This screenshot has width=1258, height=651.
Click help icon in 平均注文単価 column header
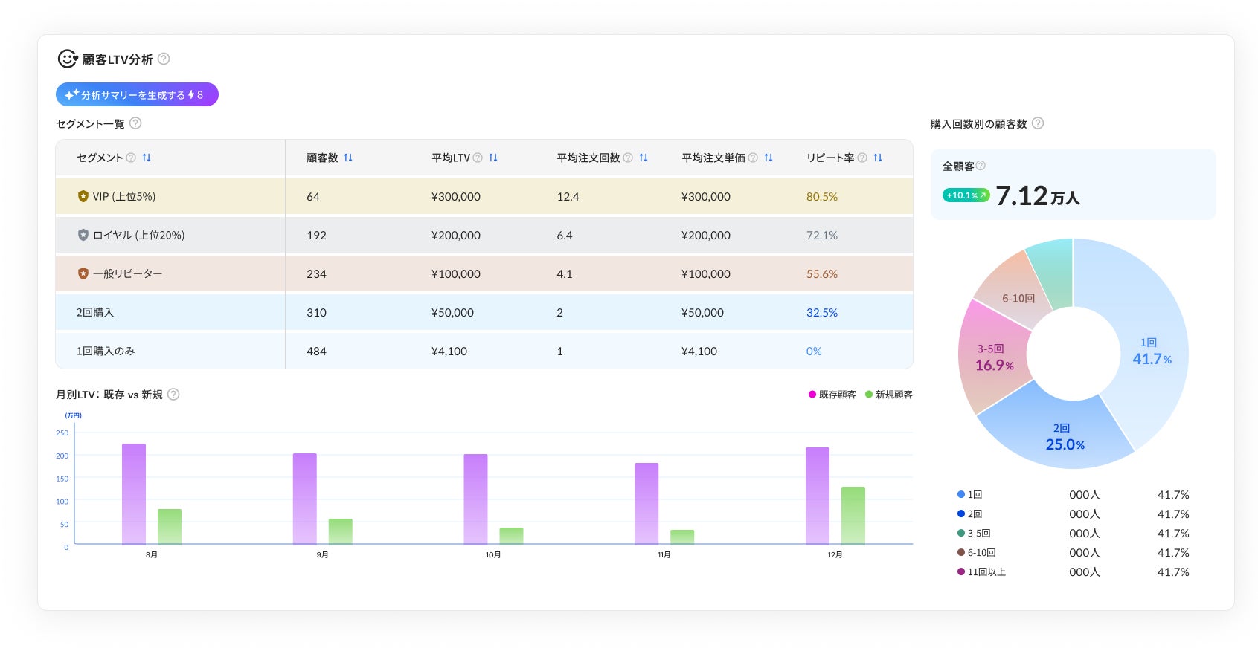click(x=753, y=158)
